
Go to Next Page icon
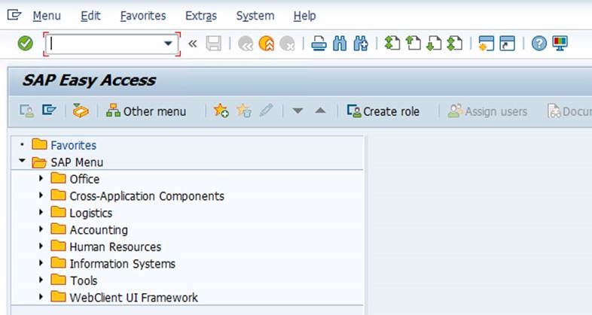pos(434,43)
